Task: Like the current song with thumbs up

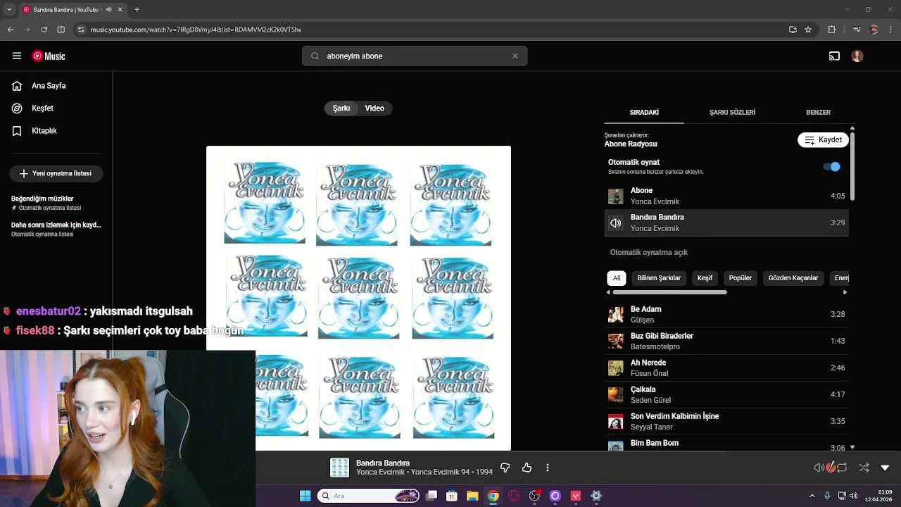Action: click(x=527, y=468)
